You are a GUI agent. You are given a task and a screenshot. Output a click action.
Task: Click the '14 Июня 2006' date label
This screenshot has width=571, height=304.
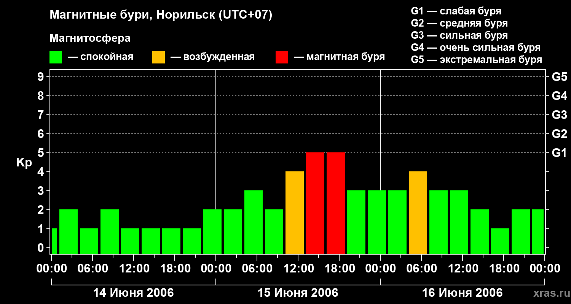(134, 293)
